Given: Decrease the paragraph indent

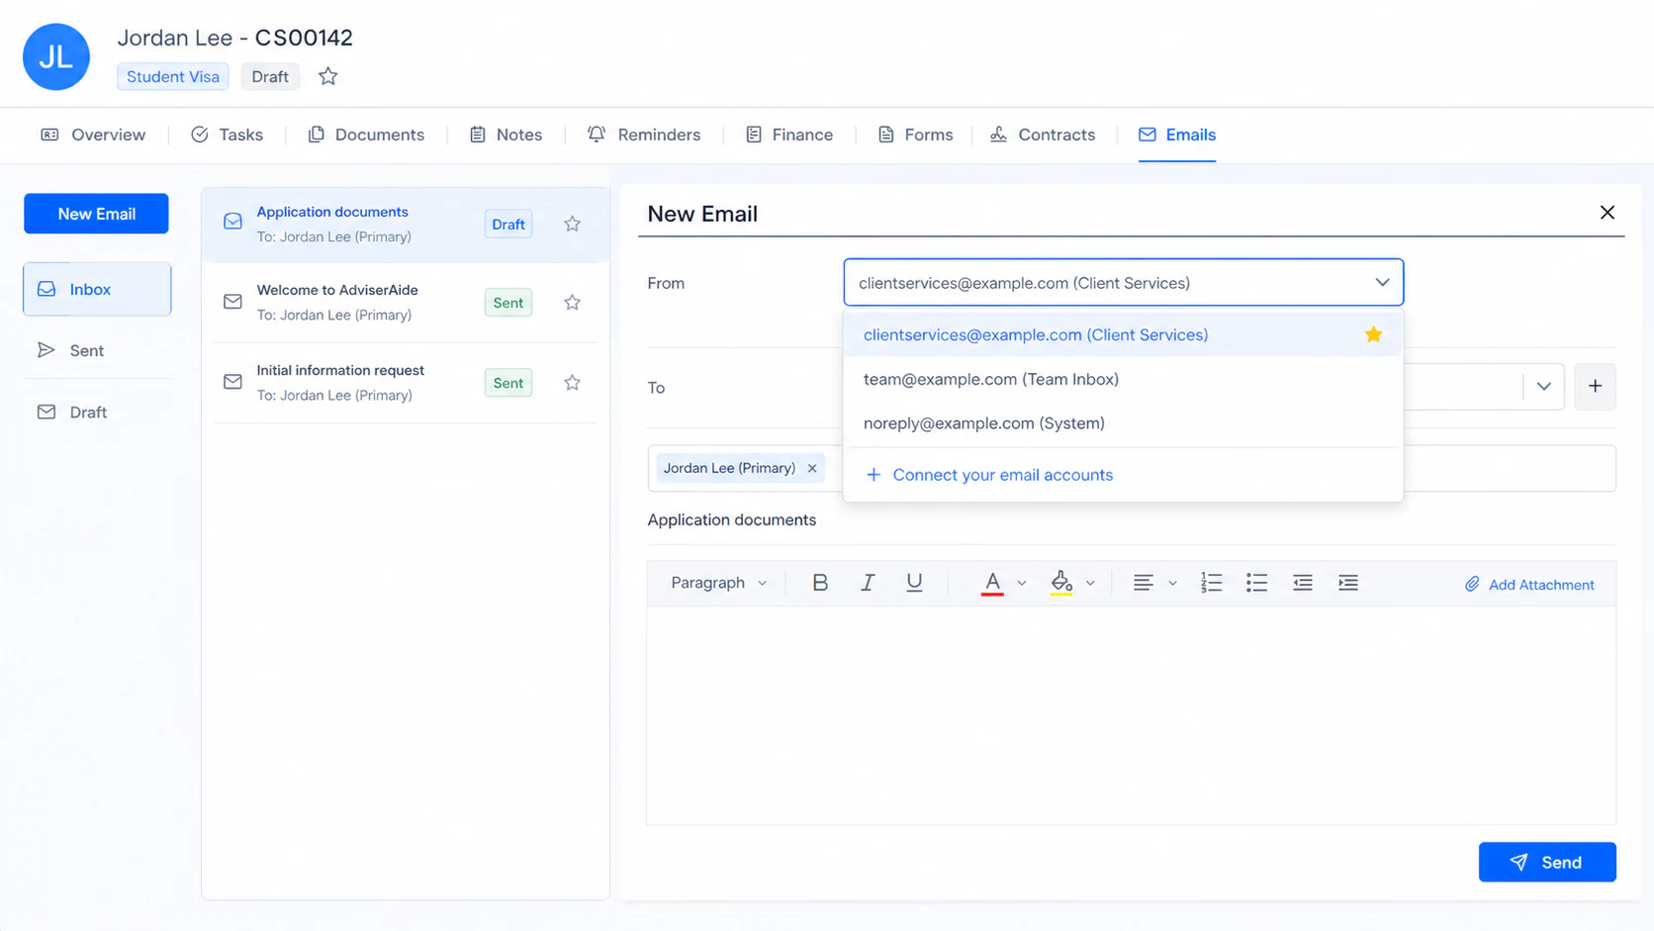Looking at the screenshot, I should pyautogui.click(x=1303, y=583).
